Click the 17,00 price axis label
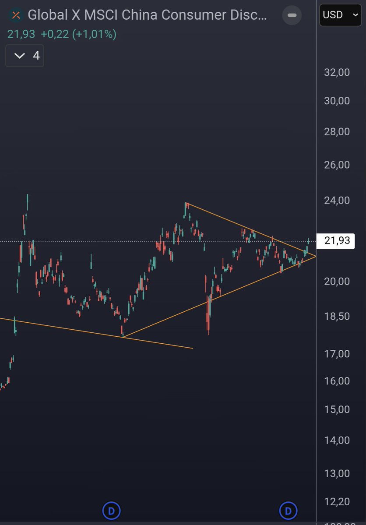The width and height of the screenshot is (366, 525). [x=337, y=354]
